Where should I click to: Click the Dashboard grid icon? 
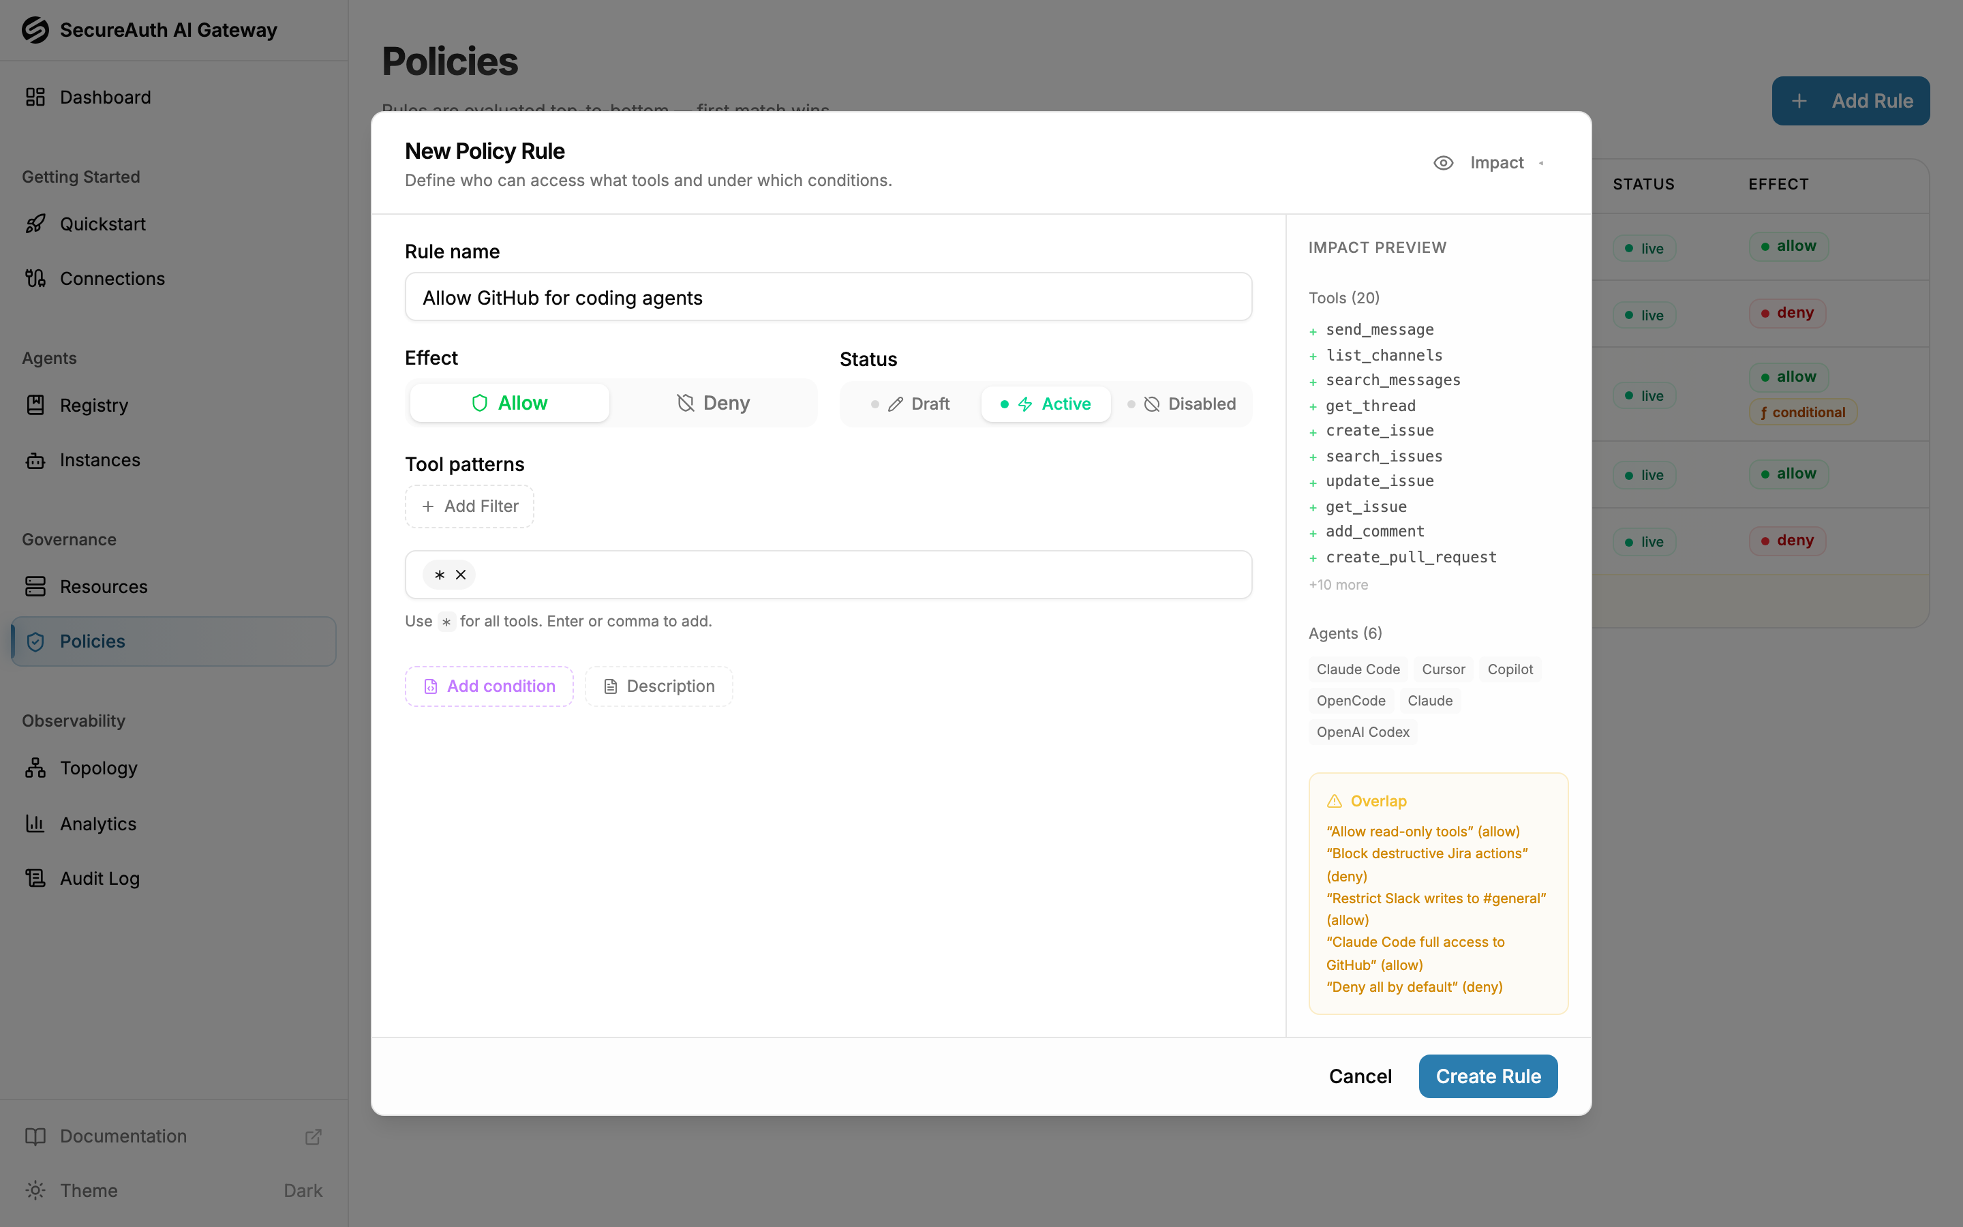tap(35, 97)
